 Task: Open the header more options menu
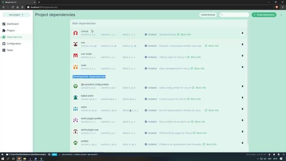click(x=281, y=15)
